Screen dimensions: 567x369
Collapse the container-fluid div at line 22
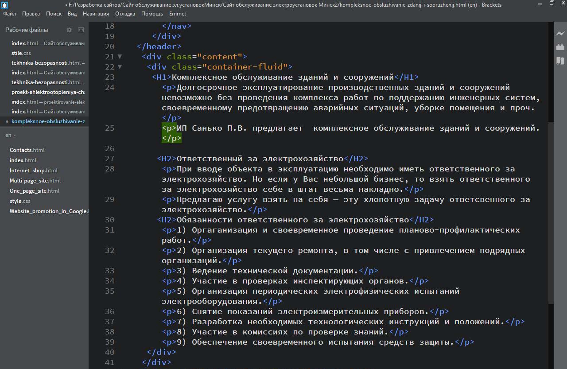pyautogui.click(x=120, y=67)
